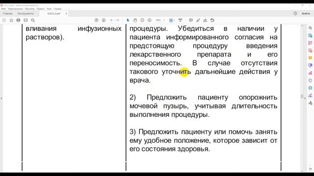
Task: Open the find text magnifier in toolbar
Action: [x=33, y=20]
